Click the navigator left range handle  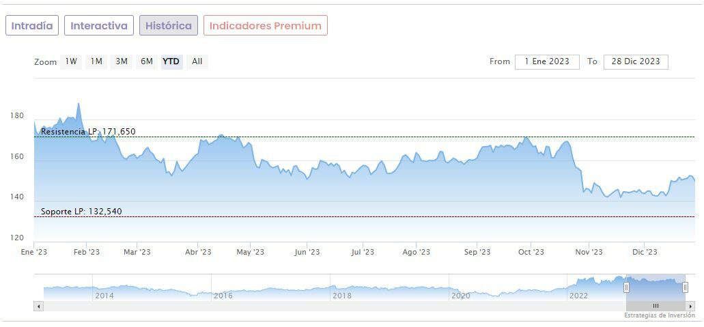point(626,287)
